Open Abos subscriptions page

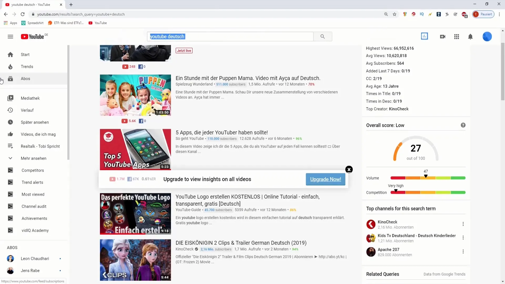tap(34, 79)
